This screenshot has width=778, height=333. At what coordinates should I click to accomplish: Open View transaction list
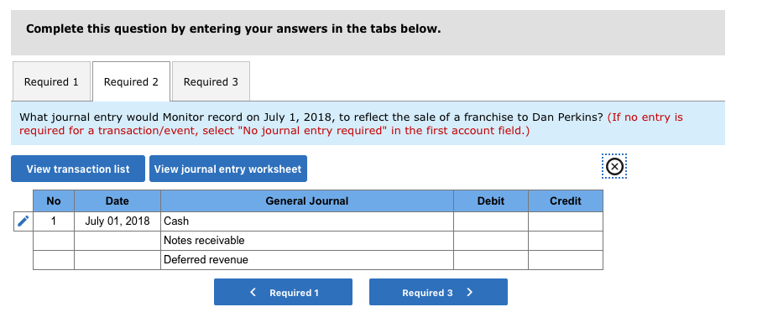78,169
